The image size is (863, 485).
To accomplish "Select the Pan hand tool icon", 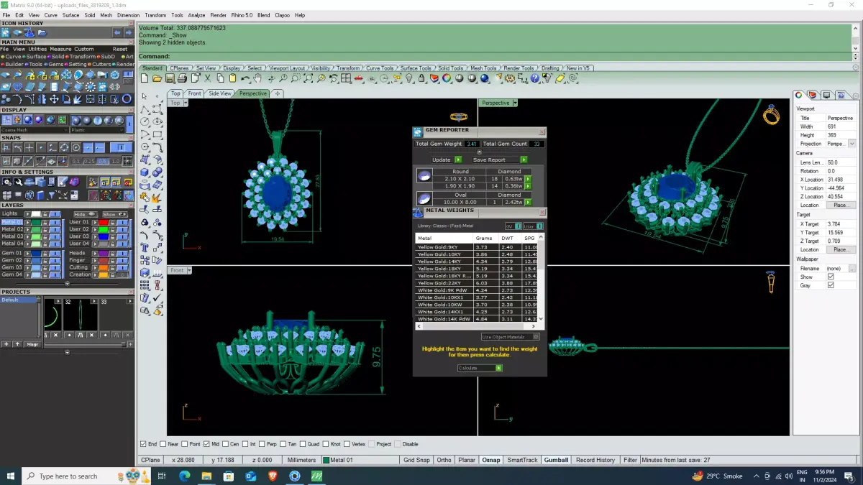I will coord(257,78).
